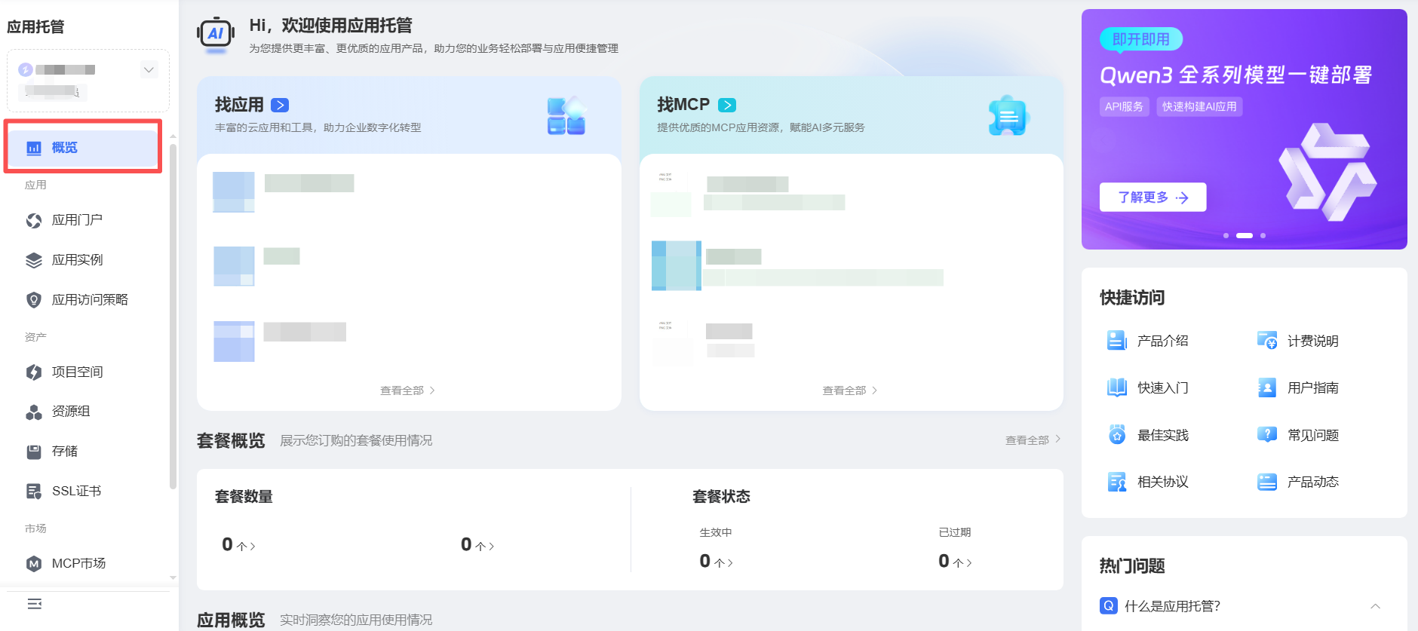
Task: Collapse the sidebar with bottom menu icon
Action: pos(35,604)
